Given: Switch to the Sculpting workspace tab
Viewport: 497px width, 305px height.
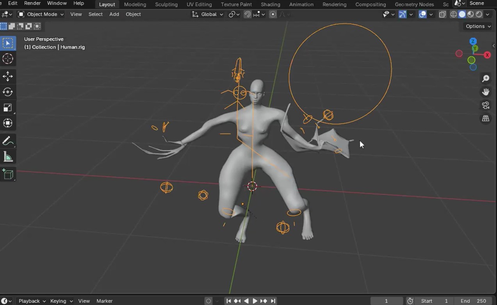Looking at the screenshot, I should (166, 4).
